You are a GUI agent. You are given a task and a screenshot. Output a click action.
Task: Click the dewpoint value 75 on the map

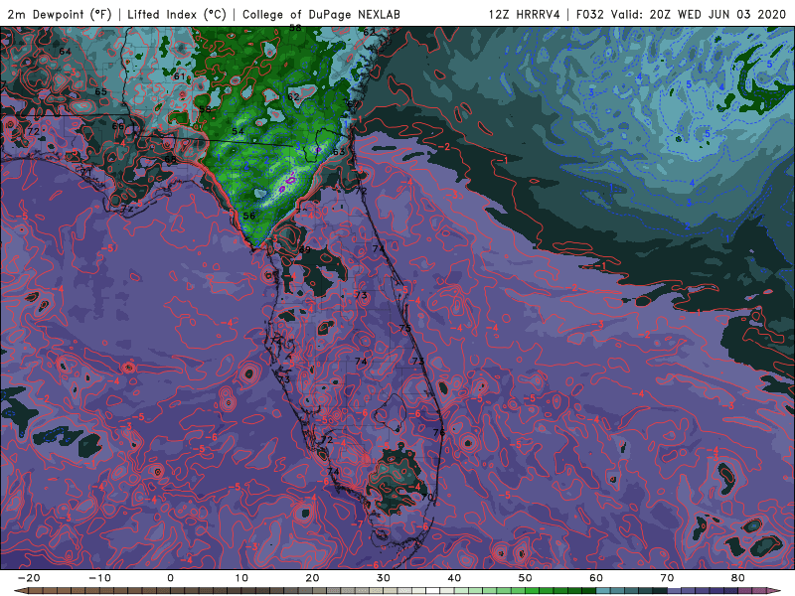[x=405, y=328]
